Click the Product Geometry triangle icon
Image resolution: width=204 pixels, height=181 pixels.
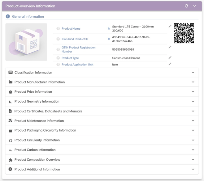pos(10,102)
